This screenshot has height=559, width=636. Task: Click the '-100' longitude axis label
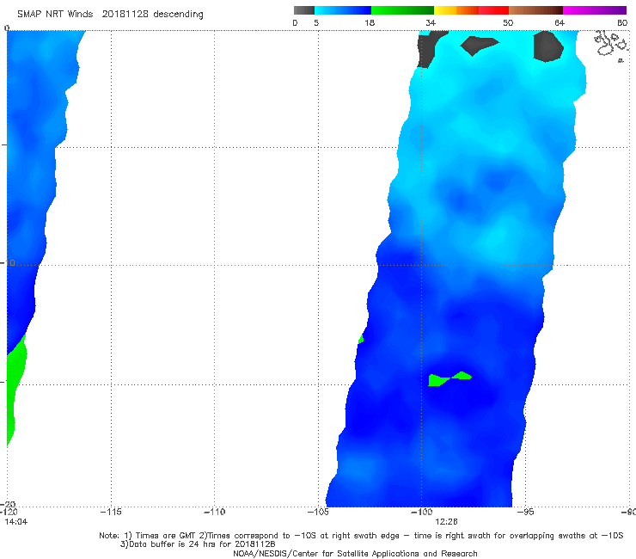(x=421, y=512)
